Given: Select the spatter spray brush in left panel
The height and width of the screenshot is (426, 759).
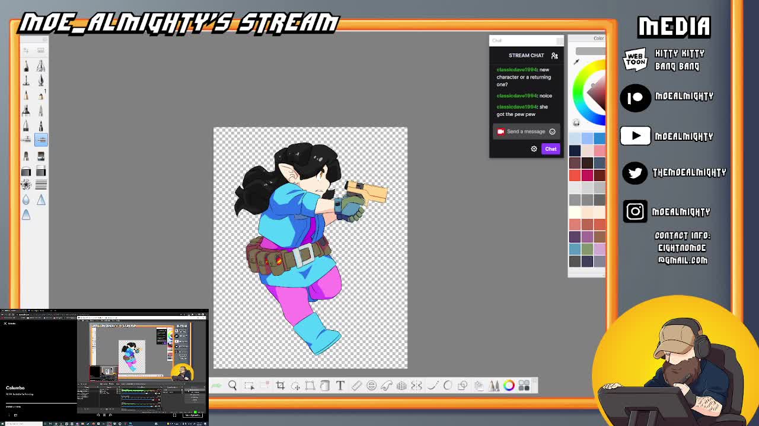Looking at the screenshot, I should [x=26, y=185].
